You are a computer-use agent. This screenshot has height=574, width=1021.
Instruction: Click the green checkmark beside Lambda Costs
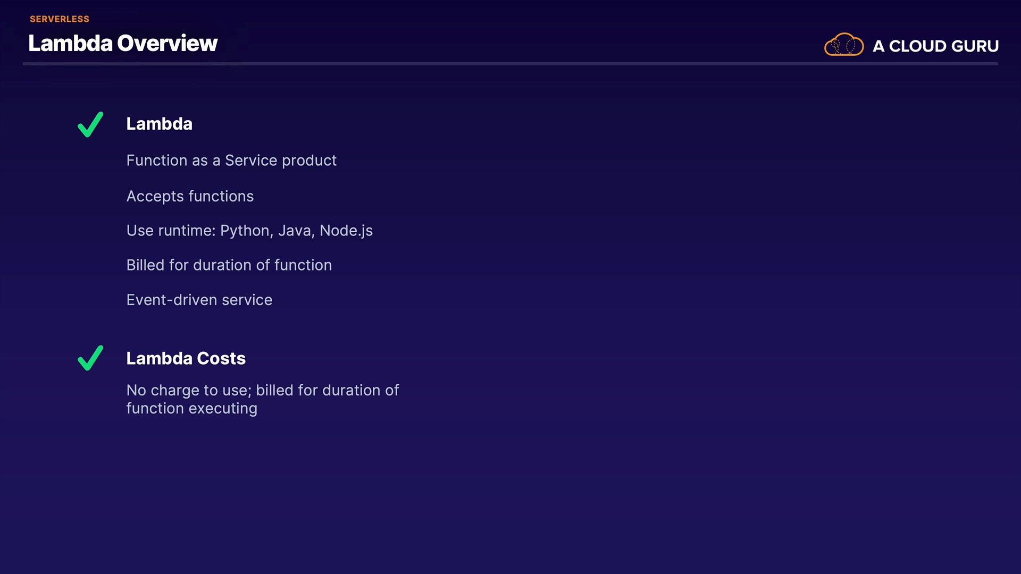90,358
